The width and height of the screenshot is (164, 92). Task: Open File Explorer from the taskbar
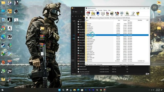(75, 90)
